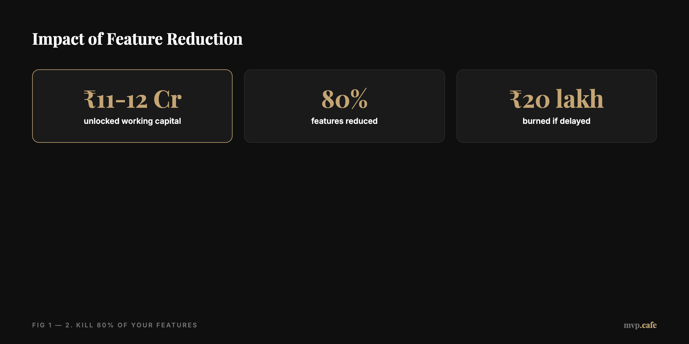Click the "features reduced" caption text
Screen dimensions: 689x344
344,121
